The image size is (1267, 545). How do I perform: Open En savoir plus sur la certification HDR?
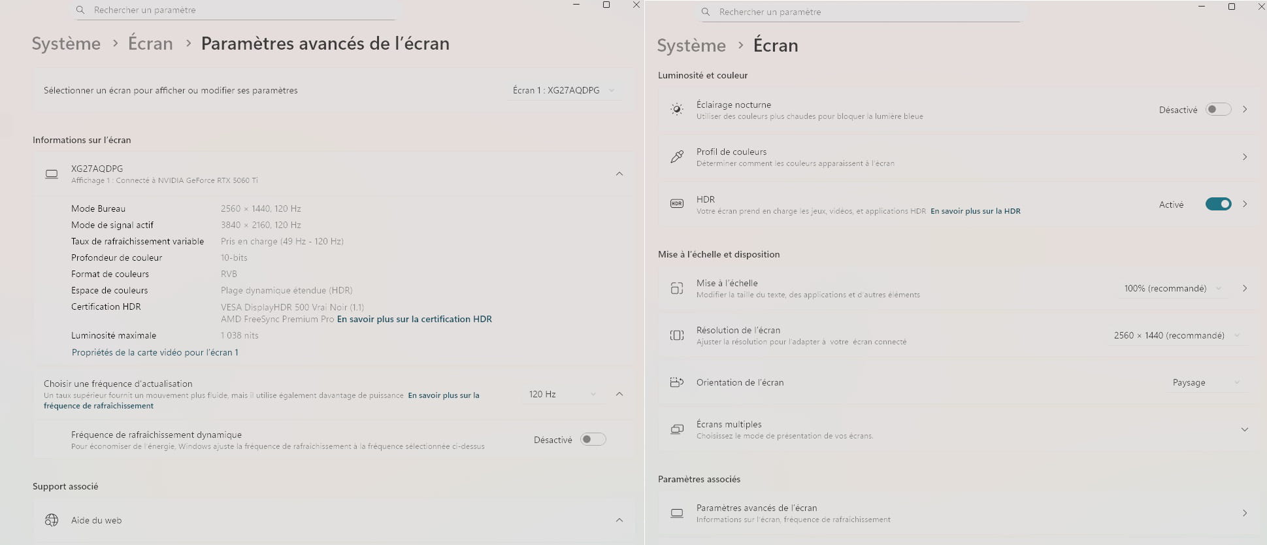[x=414, y=320]
